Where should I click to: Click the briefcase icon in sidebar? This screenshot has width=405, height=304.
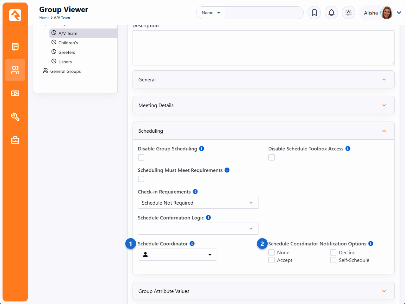(x=15, y=140)
